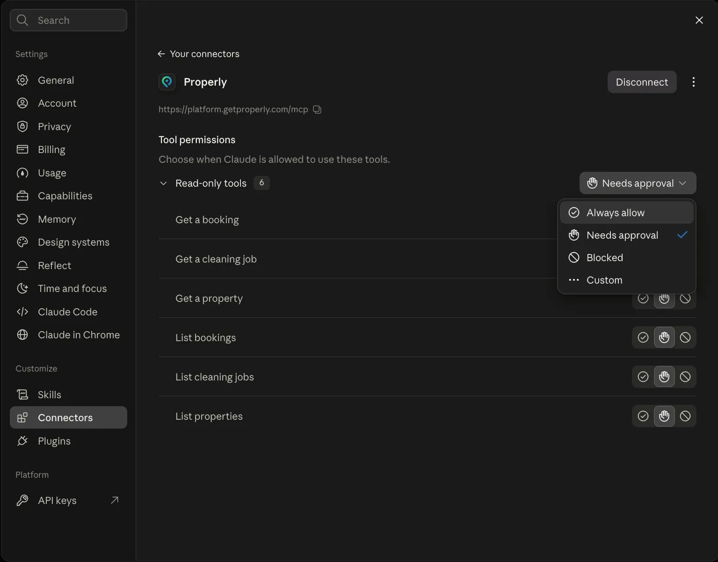
Task: Go to the Memory settings
Action: (68, 219)
